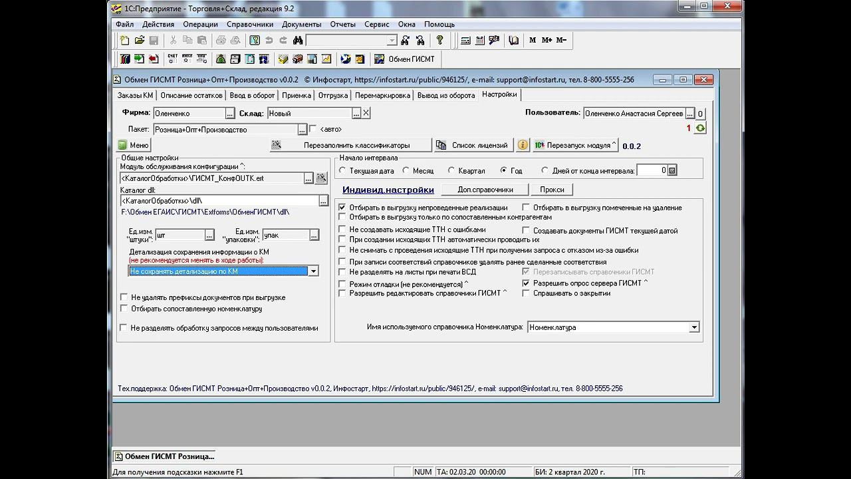Viewport: 851px width, 479px height.
Task: Check the авто checkbox next to Пакет
Action: point(313,129)
